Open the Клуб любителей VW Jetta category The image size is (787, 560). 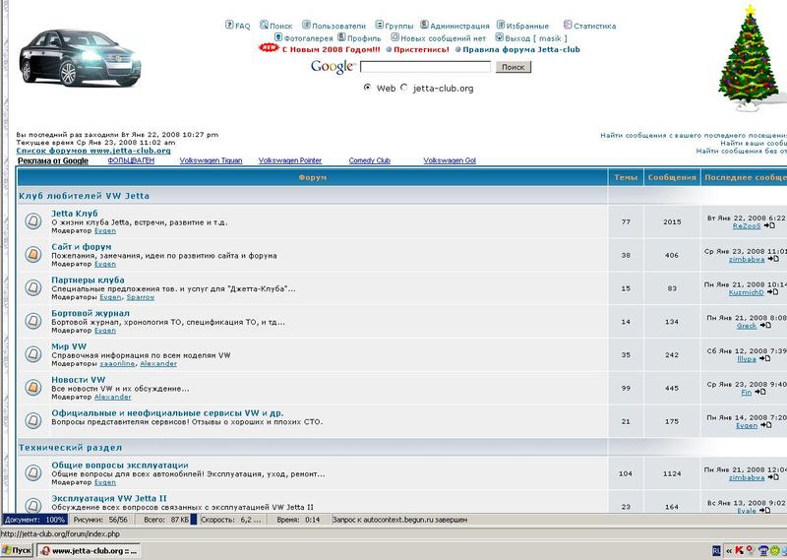click(x=84, y=196)
